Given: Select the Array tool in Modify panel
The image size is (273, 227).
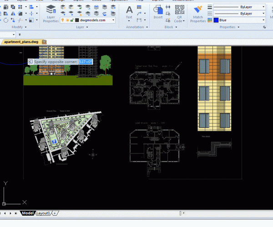Looking at the screenshot, I should click(20, 7).
